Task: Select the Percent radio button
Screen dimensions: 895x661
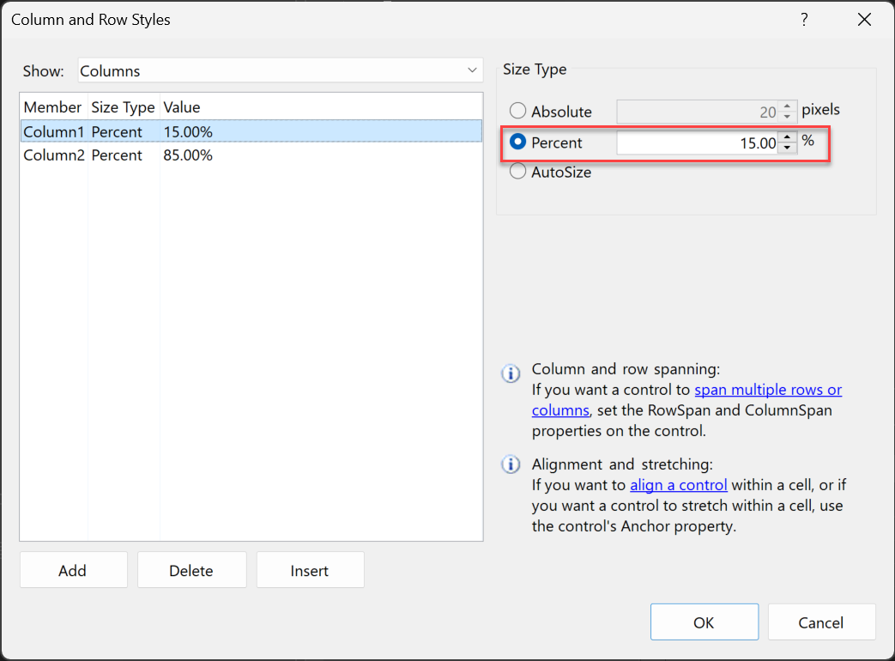Action: pyautogui.click(x=517, y=141)
